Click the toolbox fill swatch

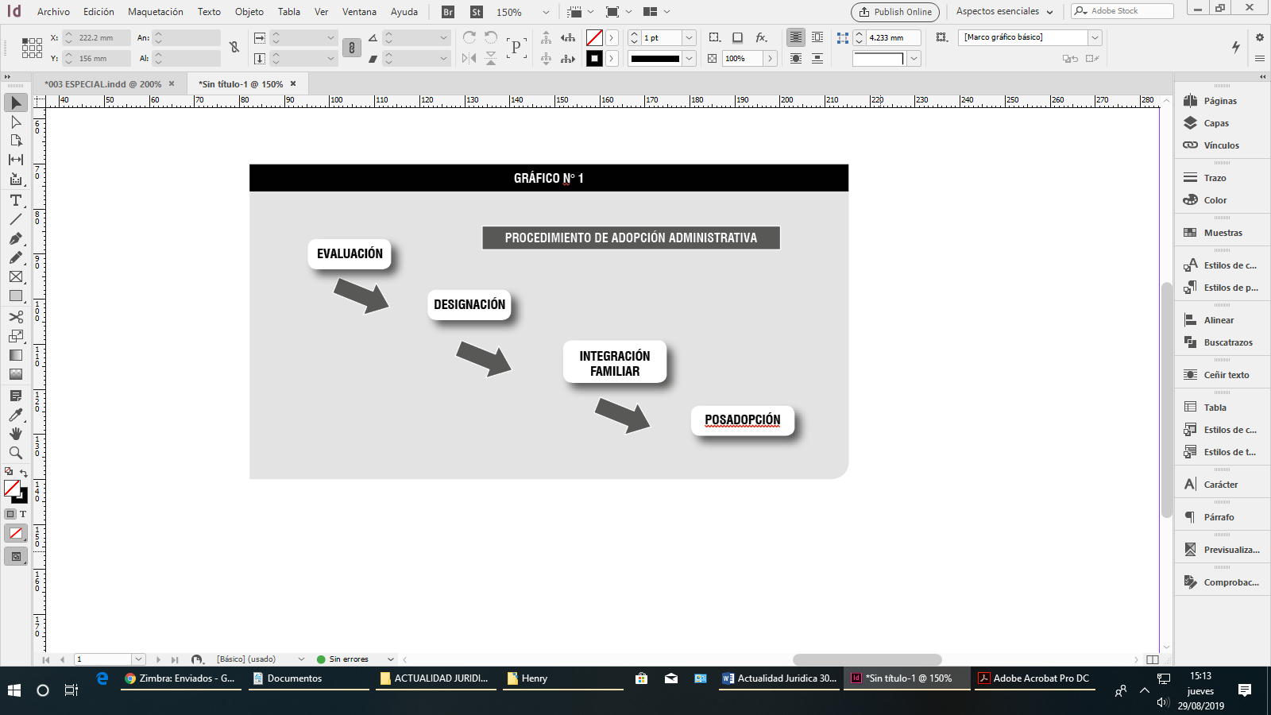(x=12, y=488)
